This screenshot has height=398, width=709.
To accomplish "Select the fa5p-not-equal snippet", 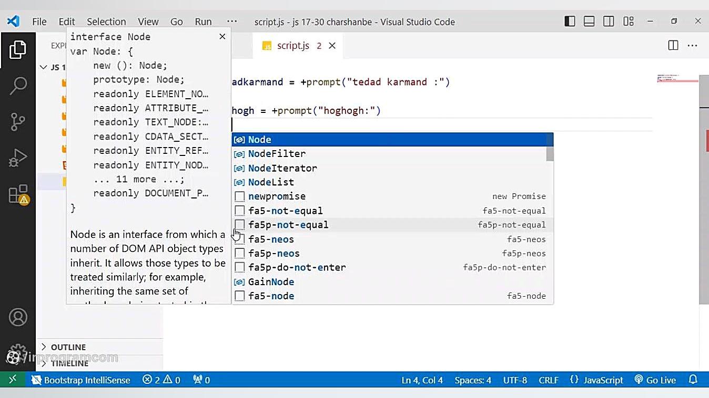I will (392, 225).
